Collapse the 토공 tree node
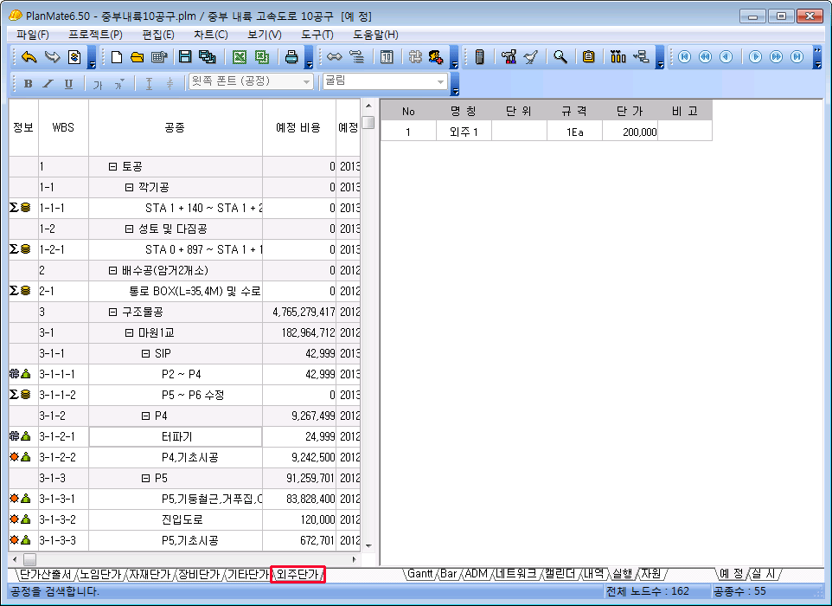Viewport: 832px width, 606px height. 112,167
